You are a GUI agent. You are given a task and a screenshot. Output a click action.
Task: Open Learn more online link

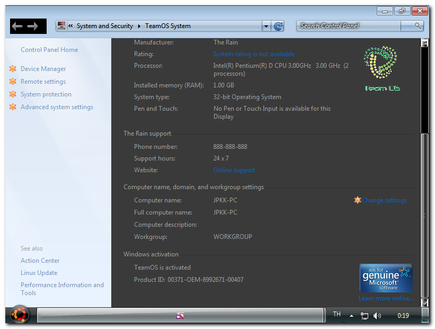386,298
